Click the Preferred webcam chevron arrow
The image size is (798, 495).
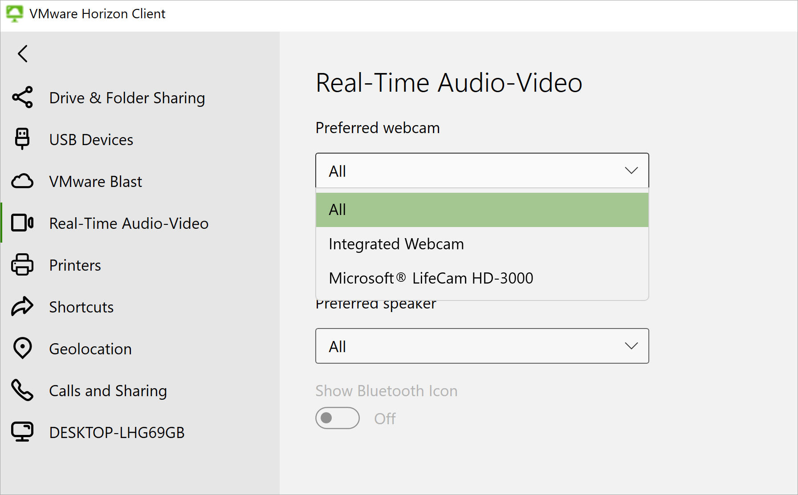coord(631,170)
